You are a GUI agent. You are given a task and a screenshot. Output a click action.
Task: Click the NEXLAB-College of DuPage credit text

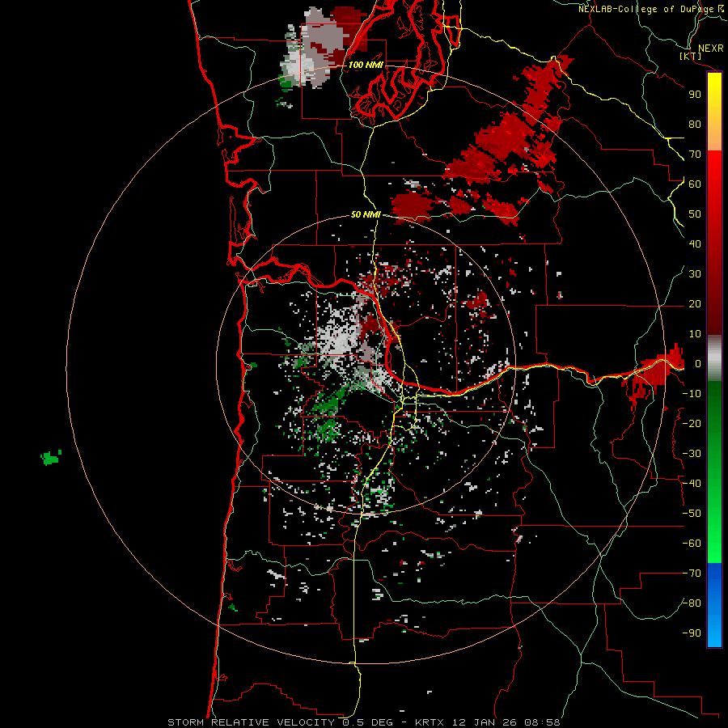tap(645, 9)
